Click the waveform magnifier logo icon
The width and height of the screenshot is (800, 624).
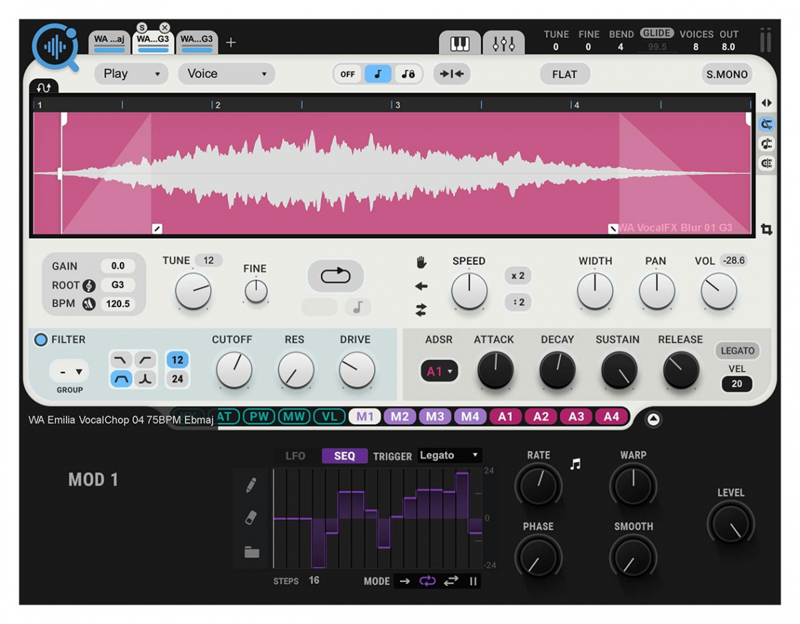55,47
